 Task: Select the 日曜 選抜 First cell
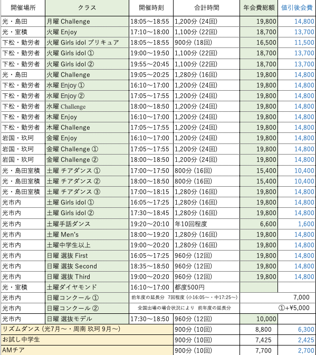point(87,256)
